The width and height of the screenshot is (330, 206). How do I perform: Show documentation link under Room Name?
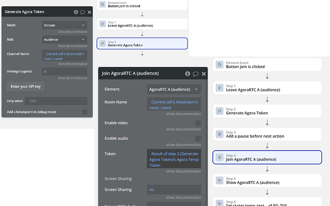pyautogui.click(x=183, y=114)
